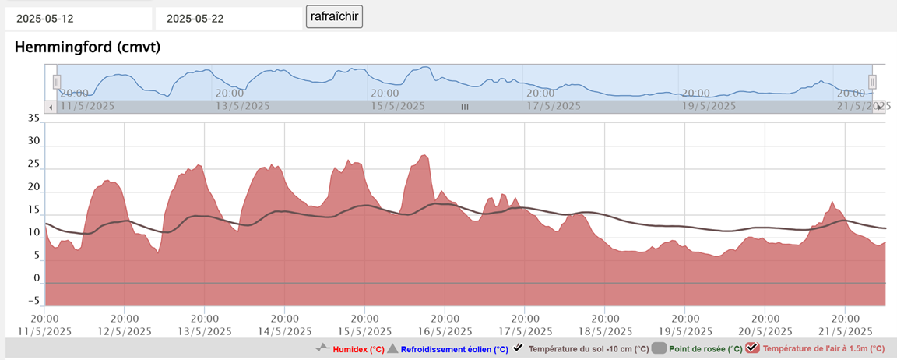Click the Point de rosée gray square icon
Viewport: 897px width, 360px height.
[659, 348]
